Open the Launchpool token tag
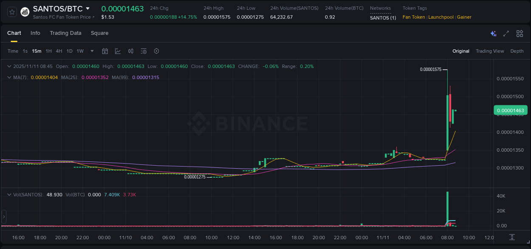Screen dimensions: 531x249 click(x=441, y=17)
